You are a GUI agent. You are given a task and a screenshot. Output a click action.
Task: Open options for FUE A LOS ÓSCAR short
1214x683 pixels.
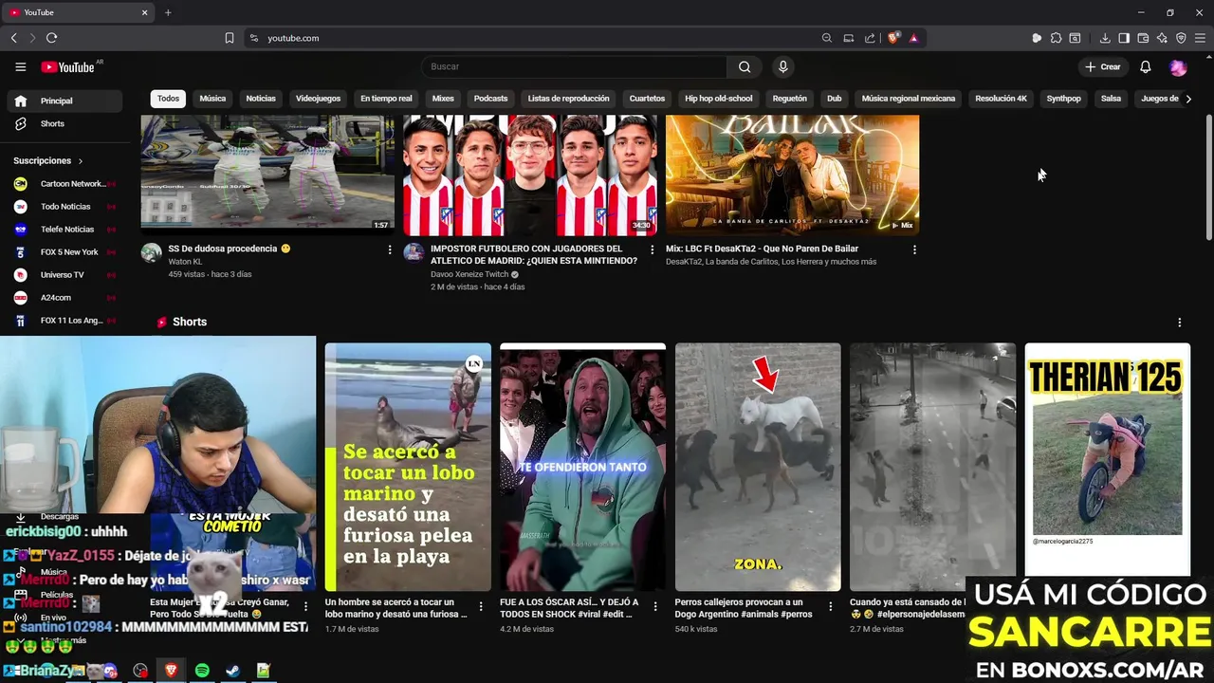(x=655, y=606)
